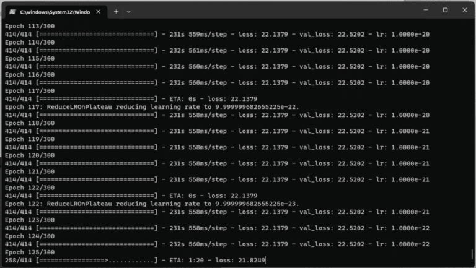Click the 'Epoch 119/300' line

pos(30,139)
